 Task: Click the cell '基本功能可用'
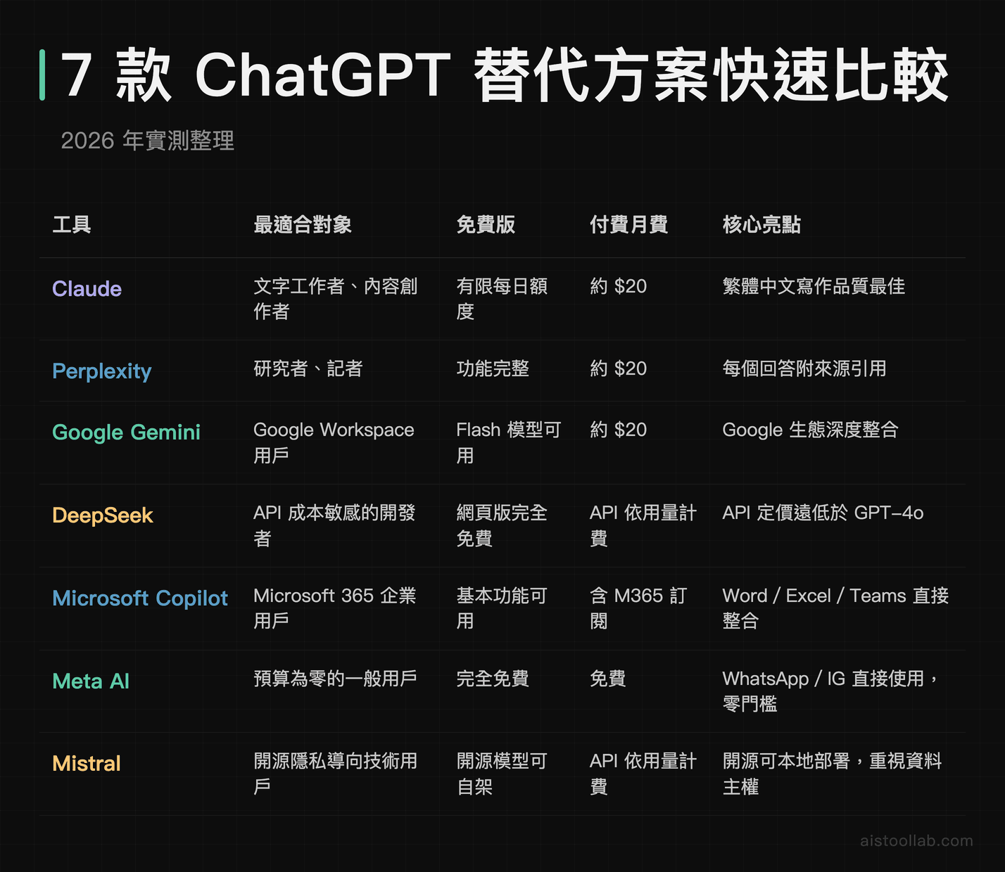click(x=502, y=608)
